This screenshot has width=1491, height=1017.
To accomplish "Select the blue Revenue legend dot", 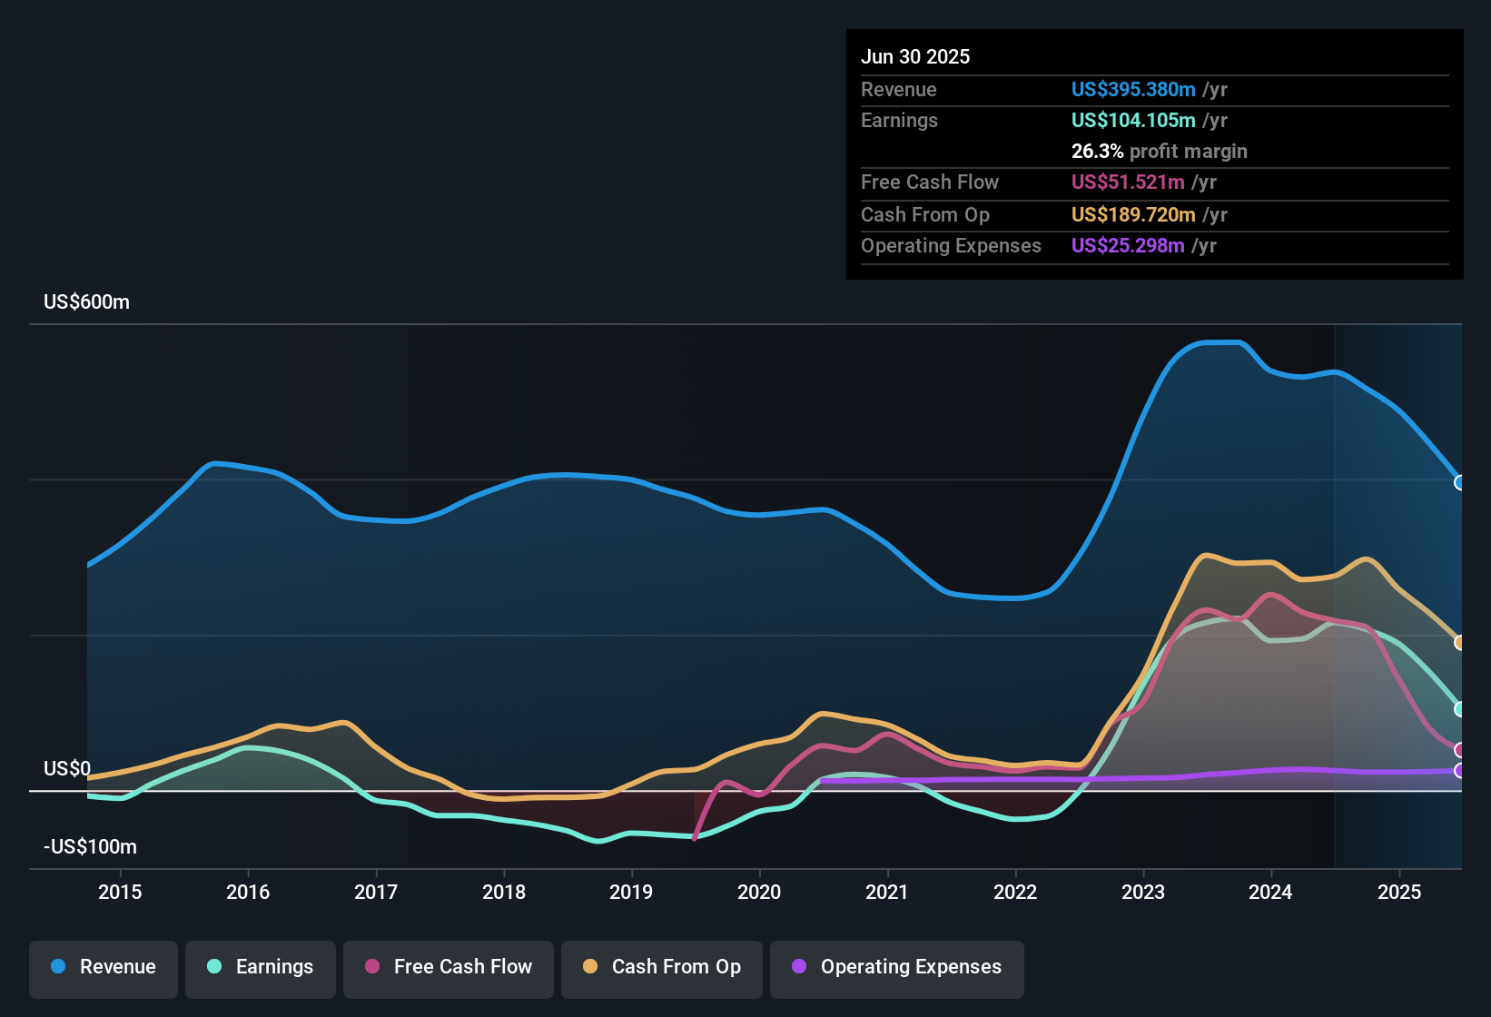I will (57, 967).
